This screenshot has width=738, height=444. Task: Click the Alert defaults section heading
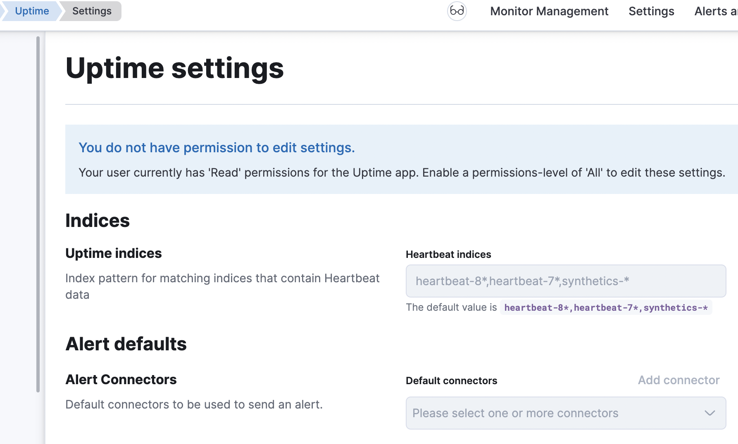pyautogui.click(x=126, y=344)
